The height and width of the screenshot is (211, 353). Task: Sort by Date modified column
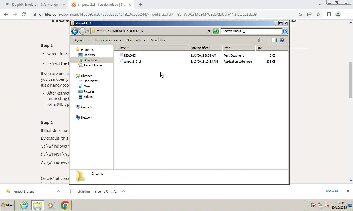coord(205,48)
